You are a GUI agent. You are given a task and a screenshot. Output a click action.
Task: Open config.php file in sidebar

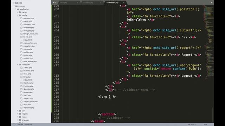pos(28,21)
